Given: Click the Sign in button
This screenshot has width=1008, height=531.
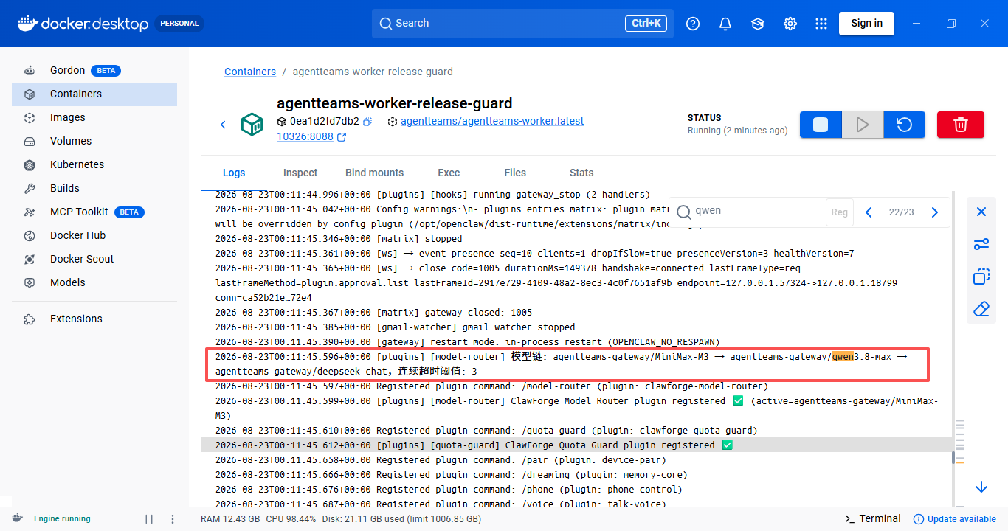Looking at the screenshot, I should tap(866, 24).
